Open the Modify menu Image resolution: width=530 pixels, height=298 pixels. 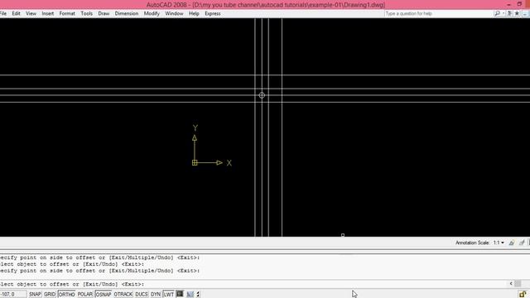click(152, 13)
